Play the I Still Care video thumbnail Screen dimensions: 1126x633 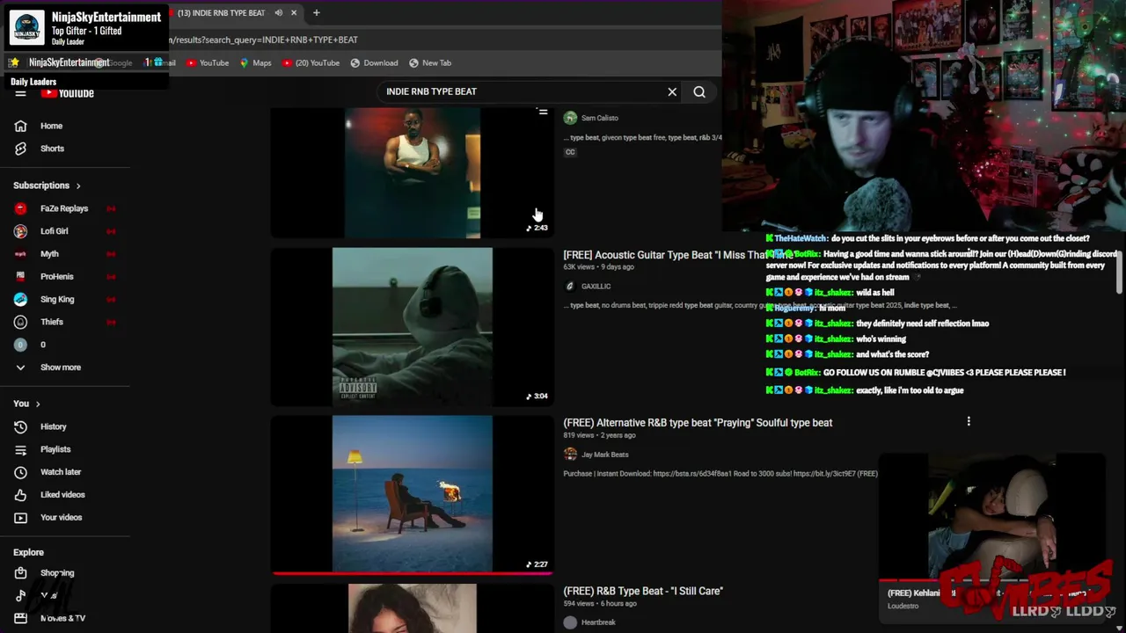413,608
